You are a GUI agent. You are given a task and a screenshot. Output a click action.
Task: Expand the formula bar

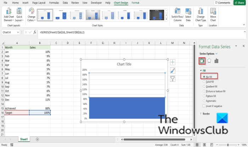click(x=244, y=32)
